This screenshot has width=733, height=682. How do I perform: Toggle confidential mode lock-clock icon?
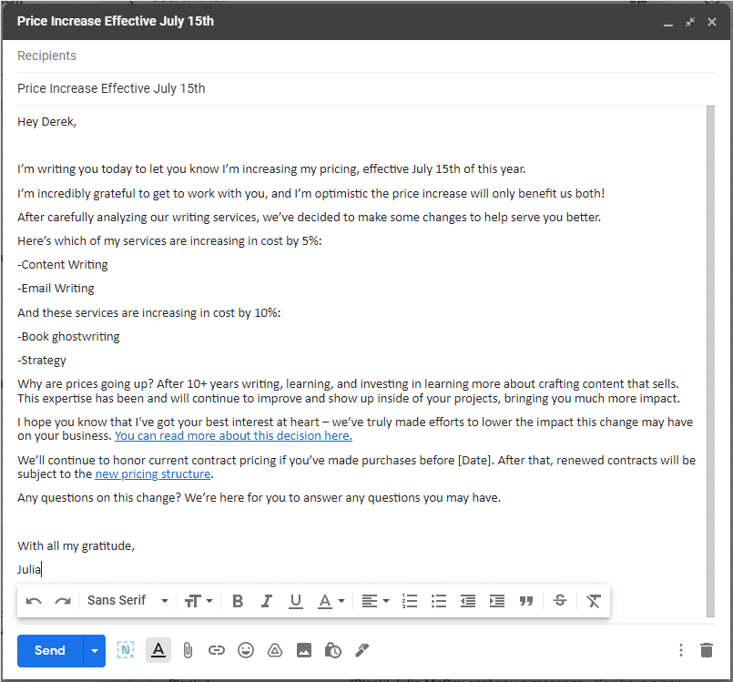[x=333, y=650]
